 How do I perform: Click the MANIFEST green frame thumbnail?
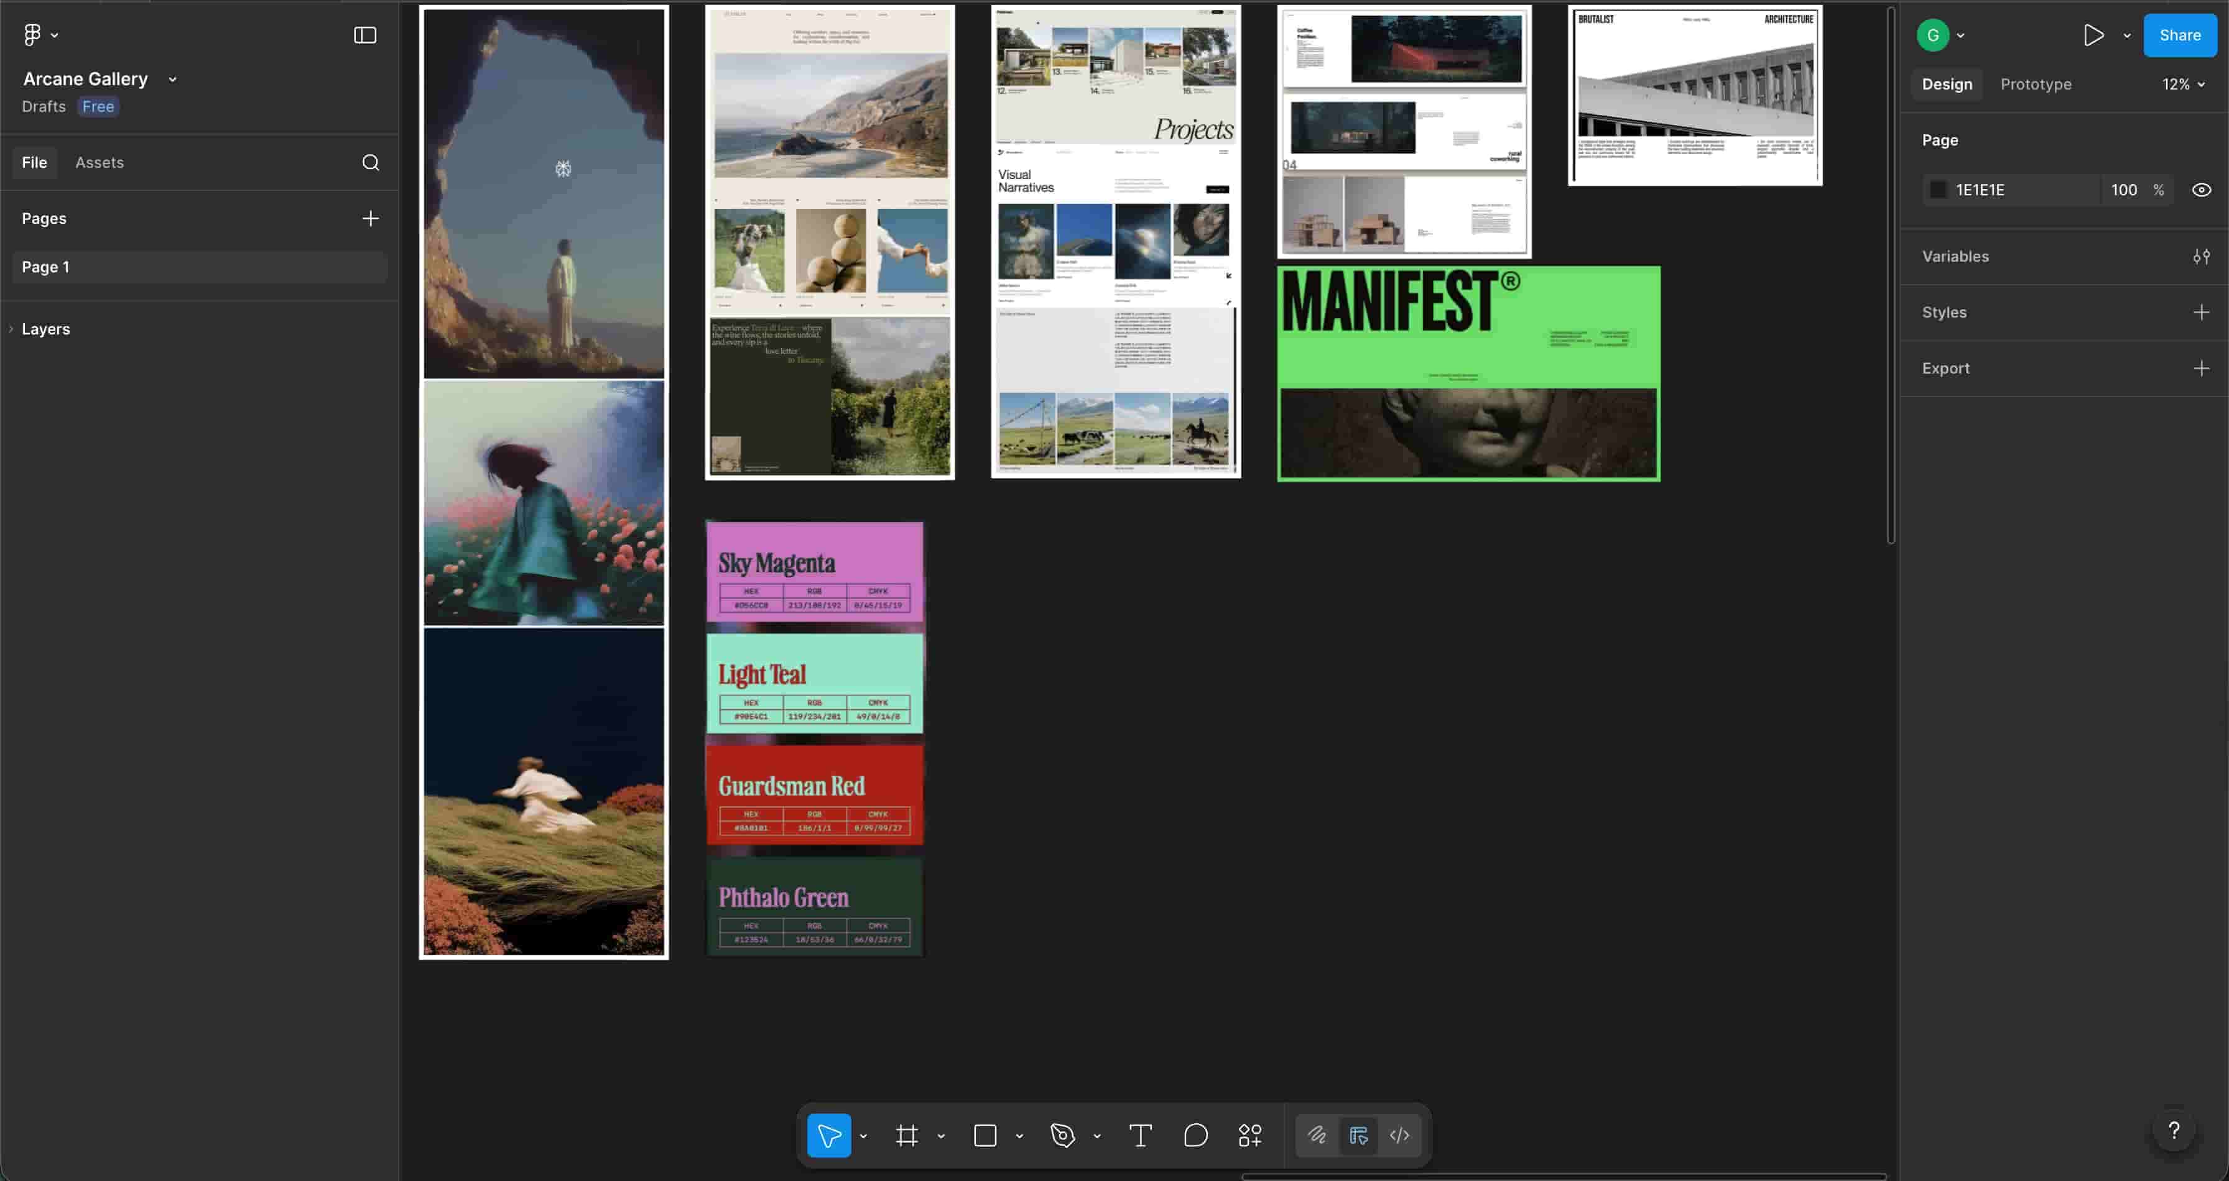click(1468, 374)
